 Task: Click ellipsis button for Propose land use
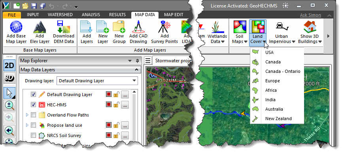125,125
